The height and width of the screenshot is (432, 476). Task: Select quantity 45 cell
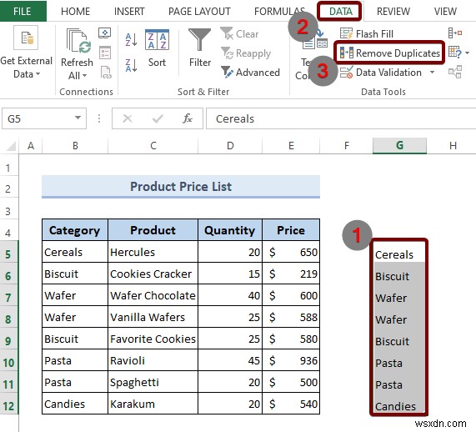click(230, 360)
